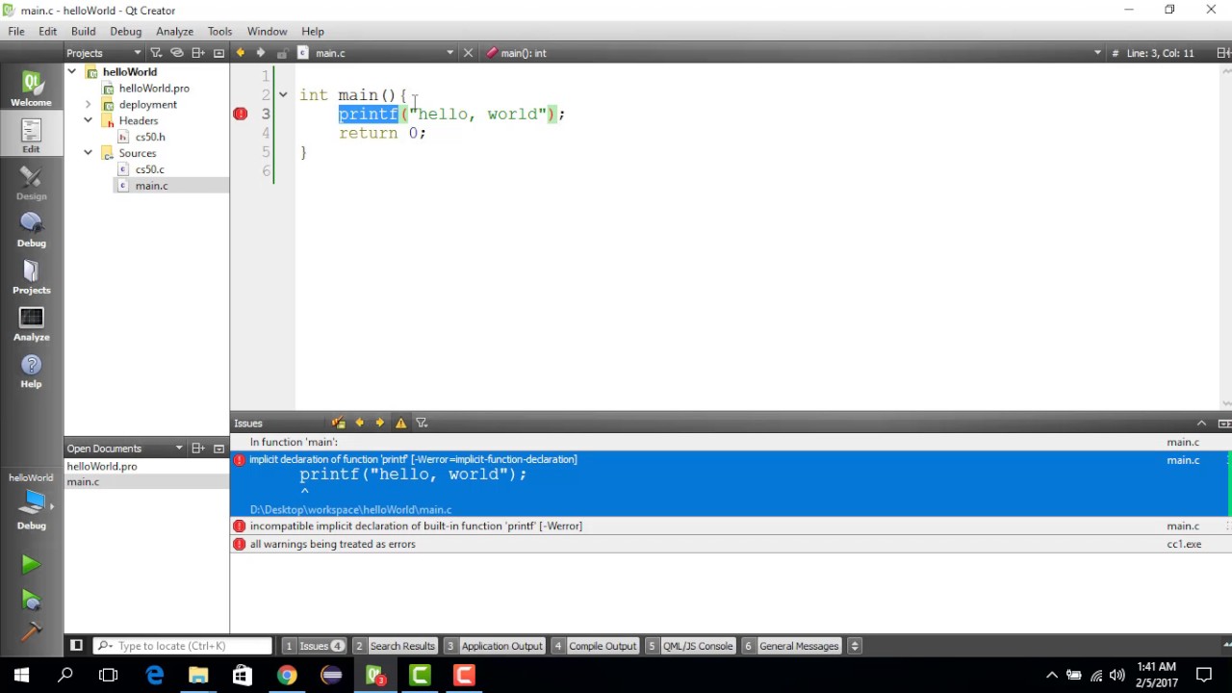Open the Welcome mode
This screenshot has height=693, width=1232.
pos(31,88)
